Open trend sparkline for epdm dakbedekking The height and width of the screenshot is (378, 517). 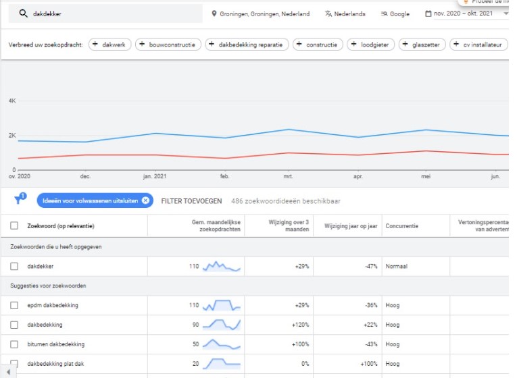pyautogui.click(x=221, y=305)
